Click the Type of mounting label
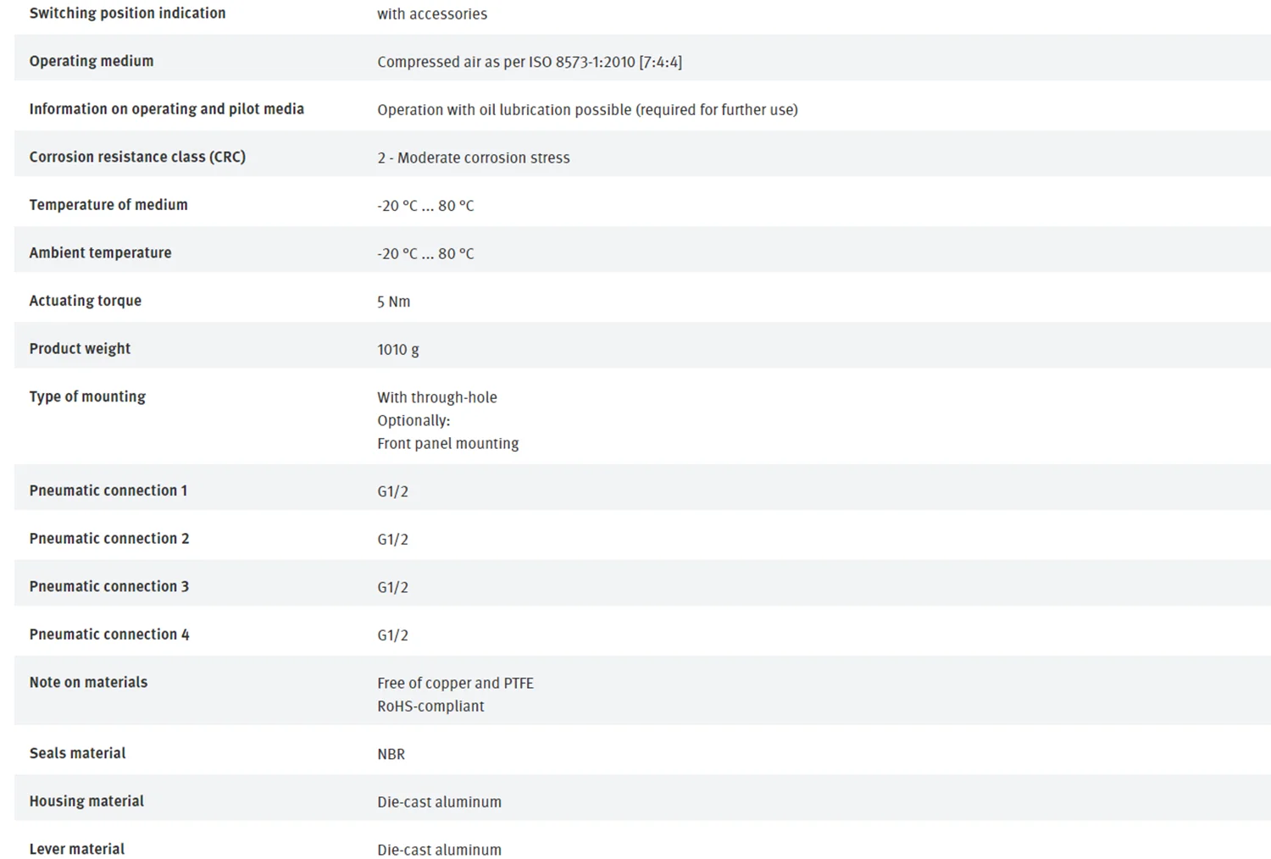The image size is (1271, 859). tap(87, 396)
